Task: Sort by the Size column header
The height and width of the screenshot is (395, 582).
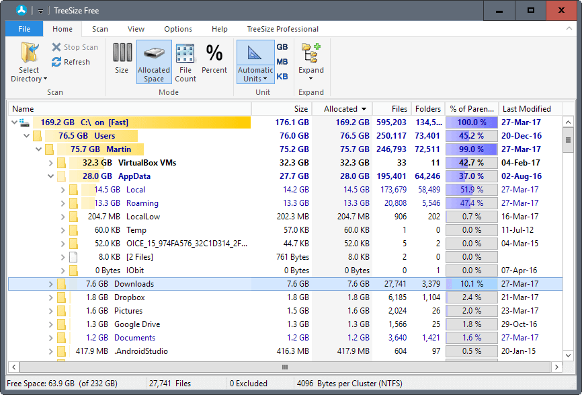Action: pyautogui.click(x=282, y=109)
